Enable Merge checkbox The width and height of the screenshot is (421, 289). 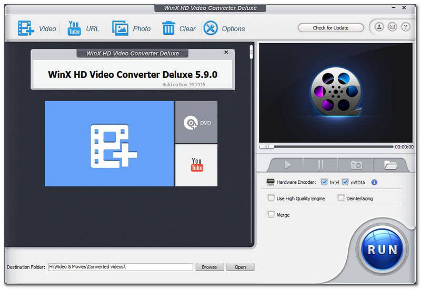(x=271, y=214)
